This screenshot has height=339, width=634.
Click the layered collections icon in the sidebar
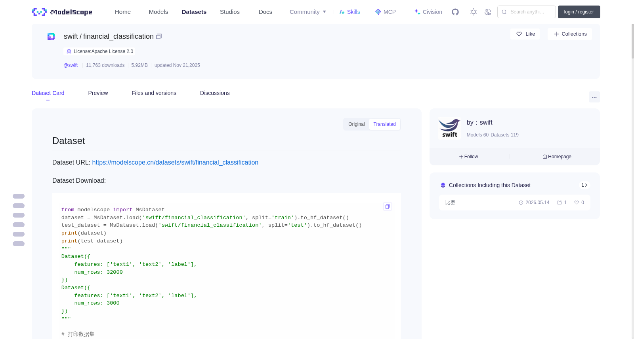pos(443,185)
